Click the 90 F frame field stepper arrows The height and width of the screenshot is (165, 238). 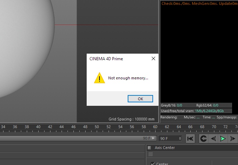tap(180, 139)
